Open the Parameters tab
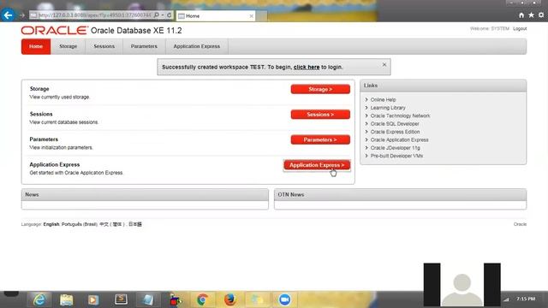This screenshot has width=548, height=308. (144, 46)
